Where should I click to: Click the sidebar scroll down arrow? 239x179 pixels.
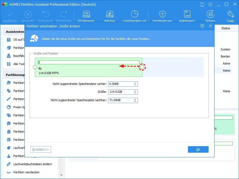[x=61, y=175]
